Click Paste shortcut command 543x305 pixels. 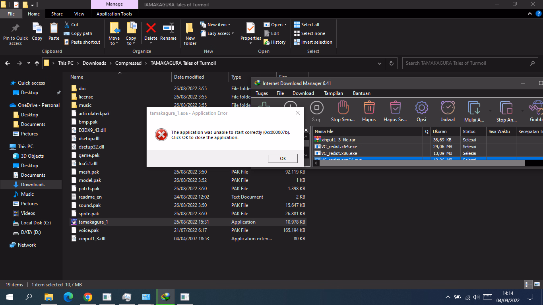click(x=82, y=42)
